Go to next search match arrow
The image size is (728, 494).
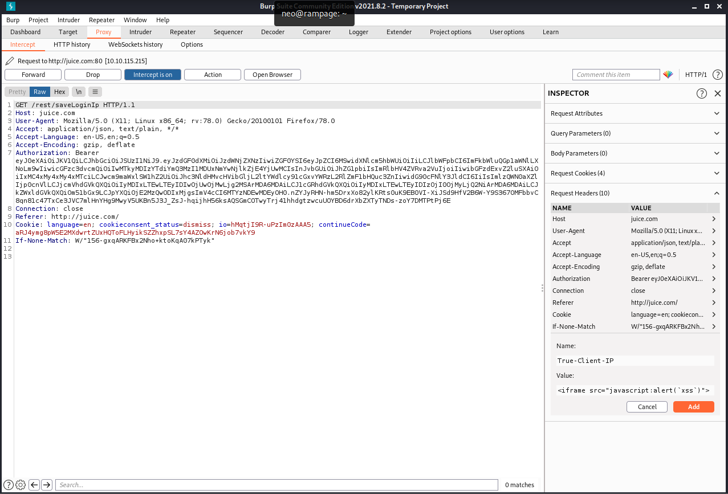click(x=47, y=485)
